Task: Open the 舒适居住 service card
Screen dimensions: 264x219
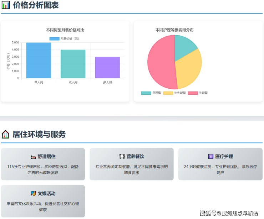Action: pyautogui.click(x=43, y=164)
